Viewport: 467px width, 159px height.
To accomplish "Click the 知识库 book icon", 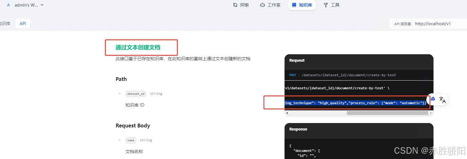I will pos(294,5).
